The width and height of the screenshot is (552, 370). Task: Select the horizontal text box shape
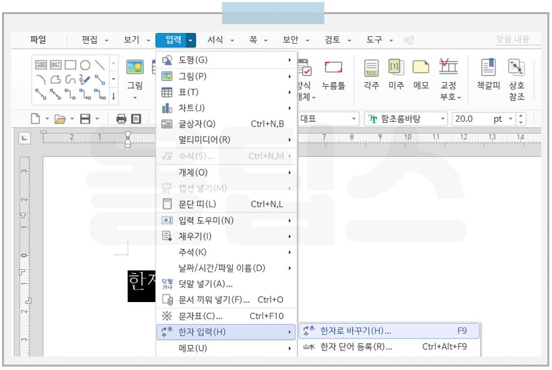pyautogui.click(x=41, y=65)
